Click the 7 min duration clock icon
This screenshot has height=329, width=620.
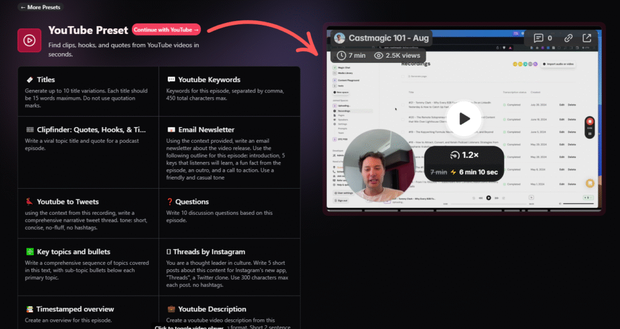pos(341,55)
